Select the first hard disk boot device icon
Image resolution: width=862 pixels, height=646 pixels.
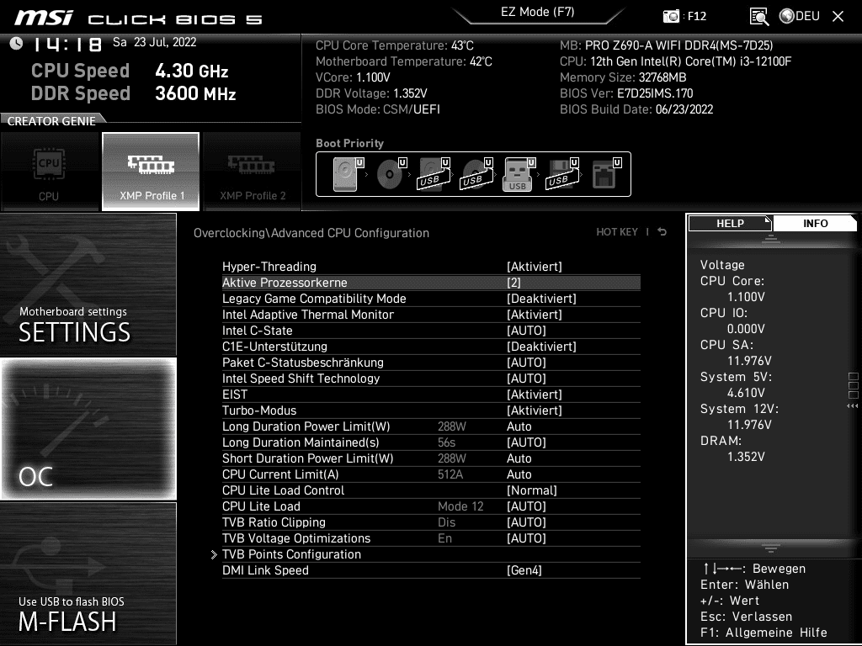click(348, 174)
